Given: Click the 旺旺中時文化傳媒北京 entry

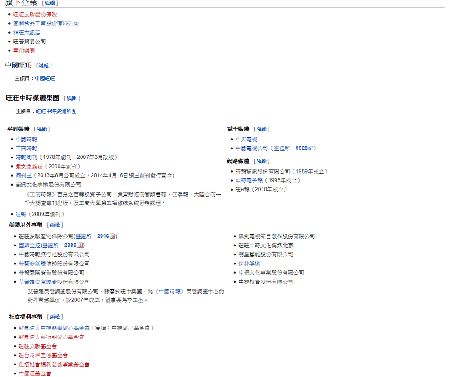Looking at the screenshot, I should point(266,246).
